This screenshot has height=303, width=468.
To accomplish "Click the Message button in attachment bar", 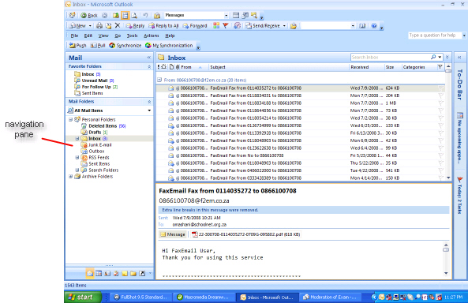I will pos(173,234).
